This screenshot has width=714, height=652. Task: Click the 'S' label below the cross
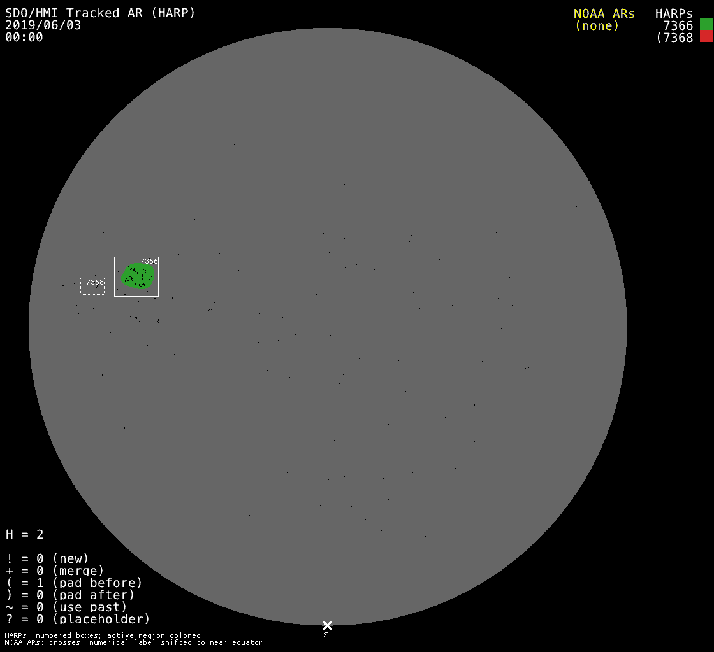[326, 635]
